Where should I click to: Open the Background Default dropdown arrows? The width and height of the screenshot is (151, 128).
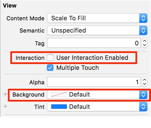(x=143, y=95)
